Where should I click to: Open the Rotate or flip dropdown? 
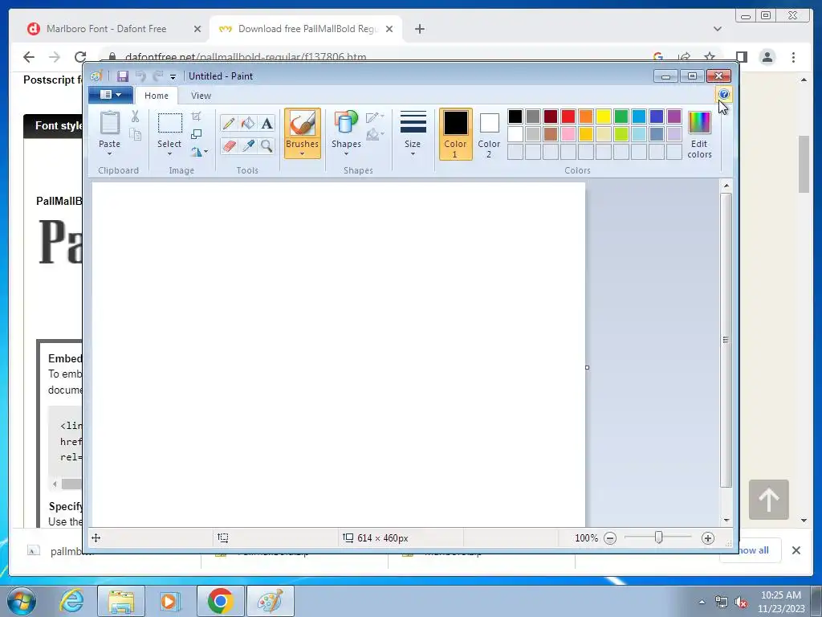(x=199, y=152)
